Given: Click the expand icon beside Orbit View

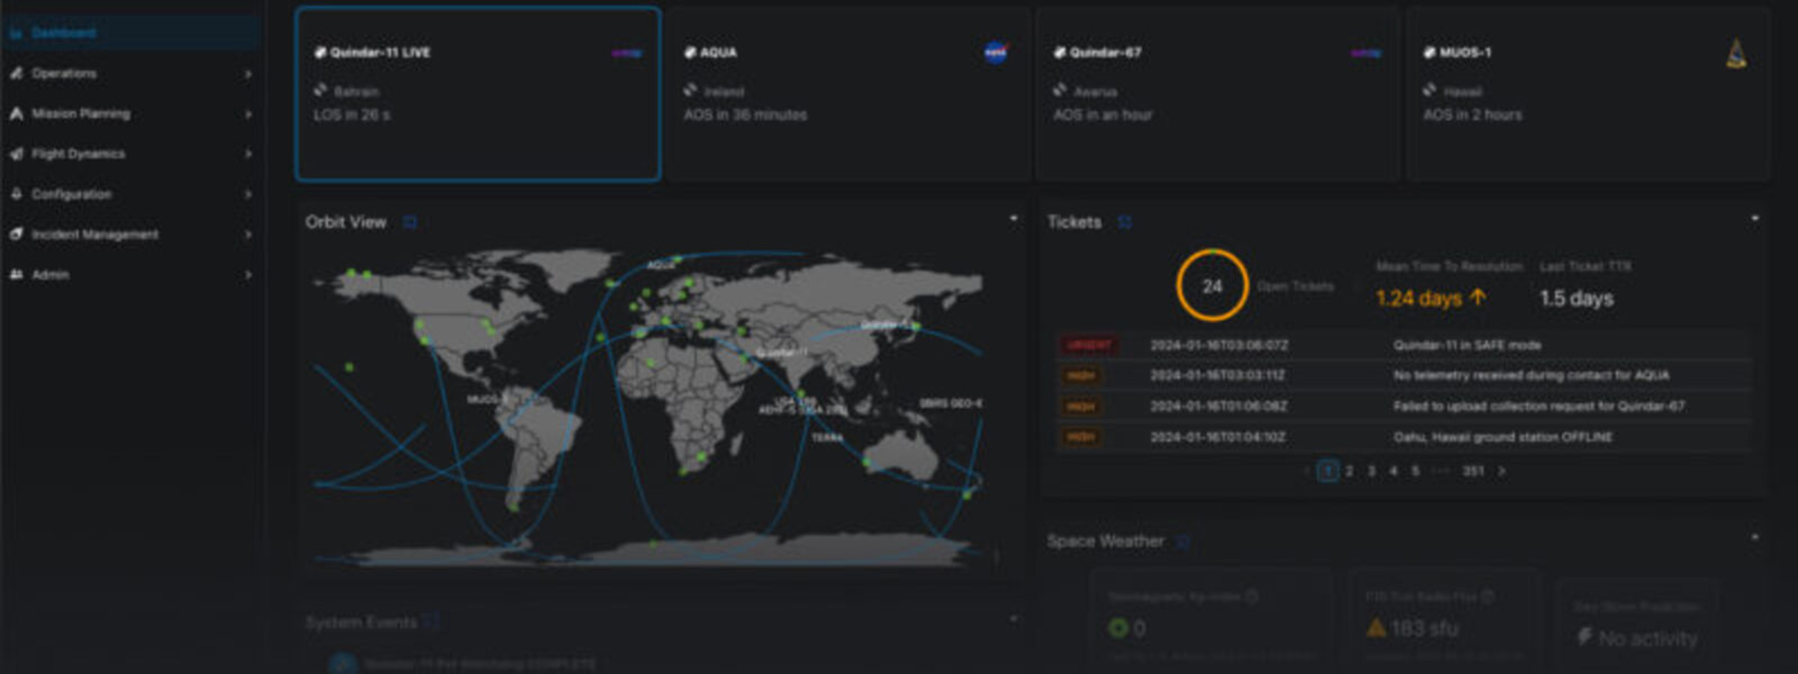Looking at the screenshot, I should (x=410, y=223).
